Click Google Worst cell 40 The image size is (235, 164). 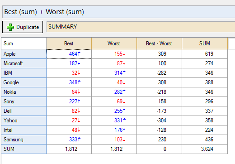[114, 82]
